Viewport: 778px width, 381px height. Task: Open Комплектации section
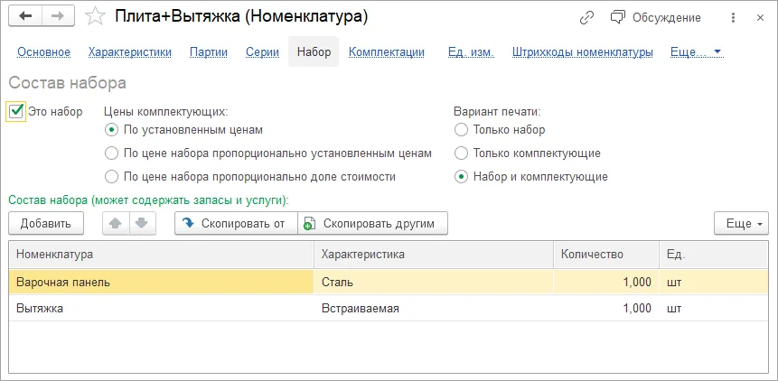click(387, 52)
